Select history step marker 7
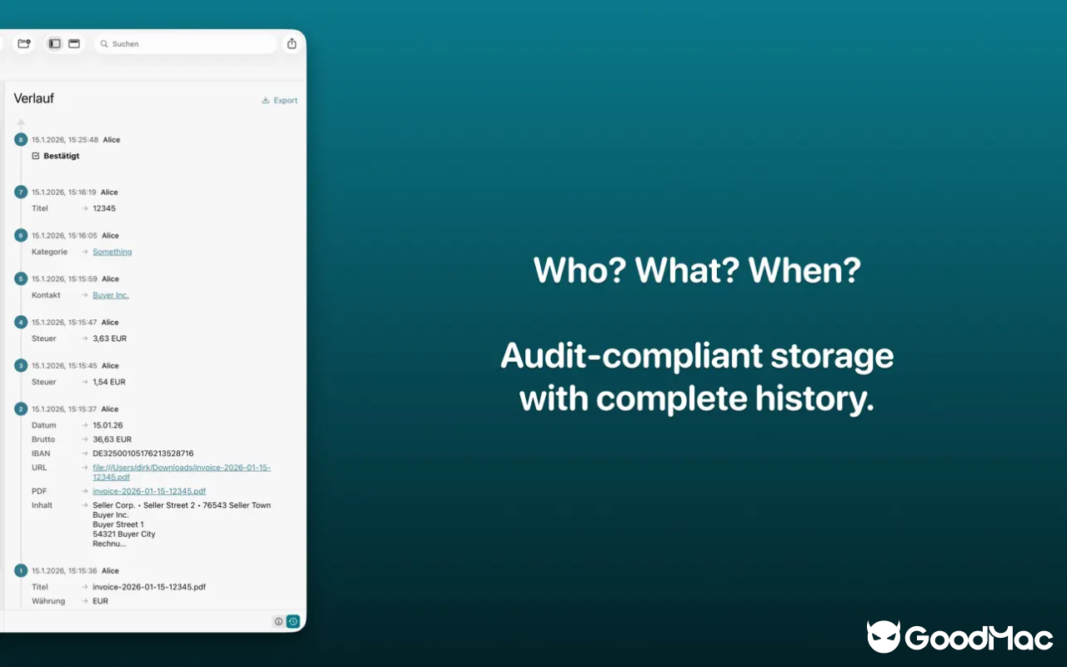This screenshot has width=1067, height=667. [x=21, y=192]
